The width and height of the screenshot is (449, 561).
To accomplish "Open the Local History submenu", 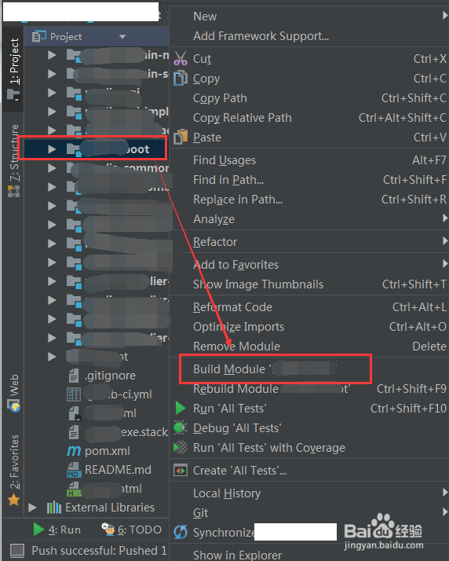I will (308, 493).
